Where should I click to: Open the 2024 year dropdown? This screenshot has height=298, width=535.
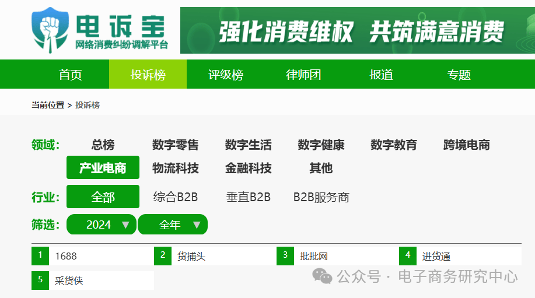pyautogui.click(x=102, y=225)
